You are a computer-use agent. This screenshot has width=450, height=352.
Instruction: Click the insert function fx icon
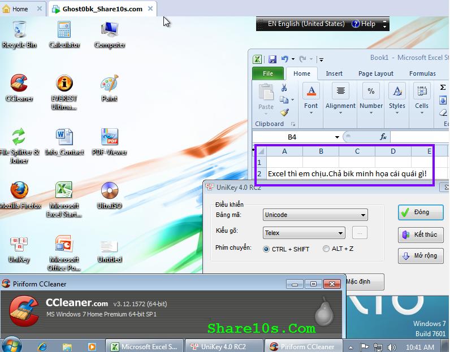383,137
